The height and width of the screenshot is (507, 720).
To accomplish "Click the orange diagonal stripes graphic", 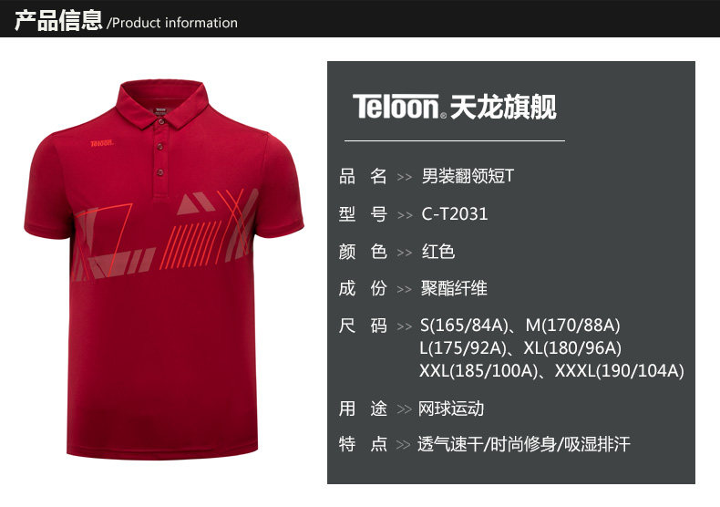I will click(x=190, y=244).
